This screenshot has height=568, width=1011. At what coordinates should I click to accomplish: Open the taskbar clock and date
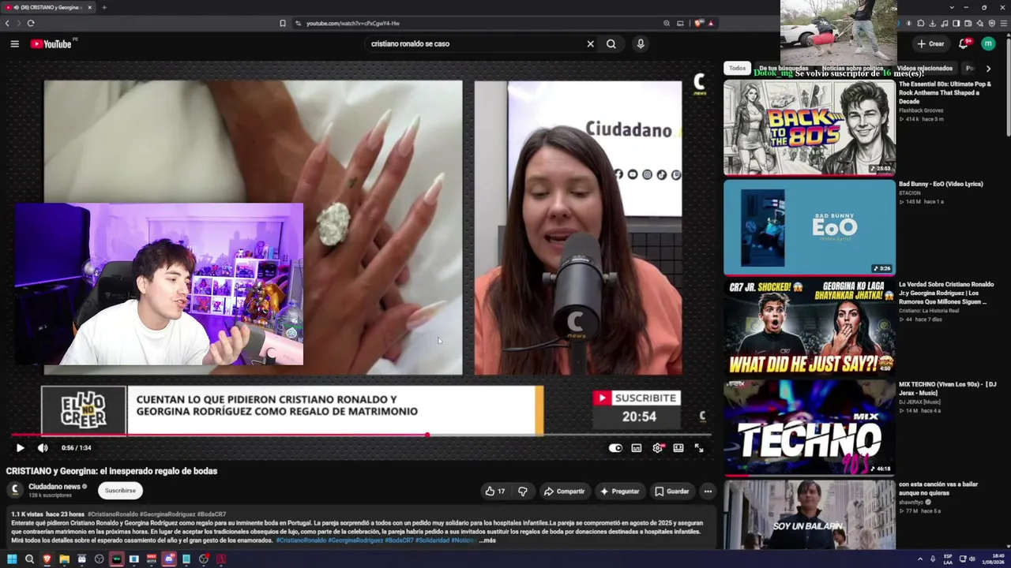(993, 559)
